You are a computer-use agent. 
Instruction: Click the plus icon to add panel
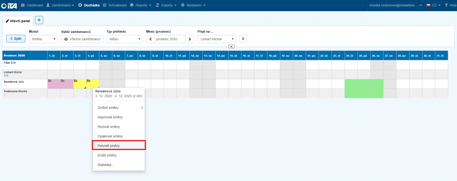[39, 20]
